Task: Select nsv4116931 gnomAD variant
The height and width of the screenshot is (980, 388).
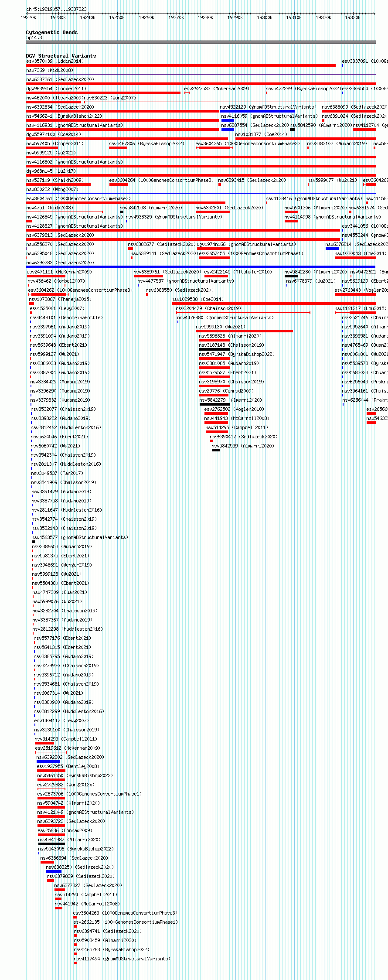Action: pos(75,125)
